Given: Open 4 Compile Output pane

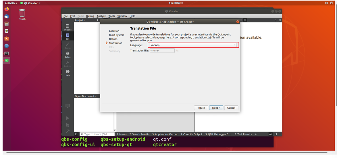Looking at the screenshot, I should pos(191,134).
